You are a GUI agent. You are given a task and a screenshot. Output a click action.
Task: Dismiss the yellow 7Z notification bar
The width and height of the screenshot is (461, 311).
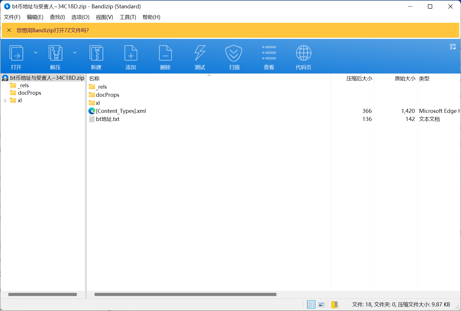pos(9,30)
